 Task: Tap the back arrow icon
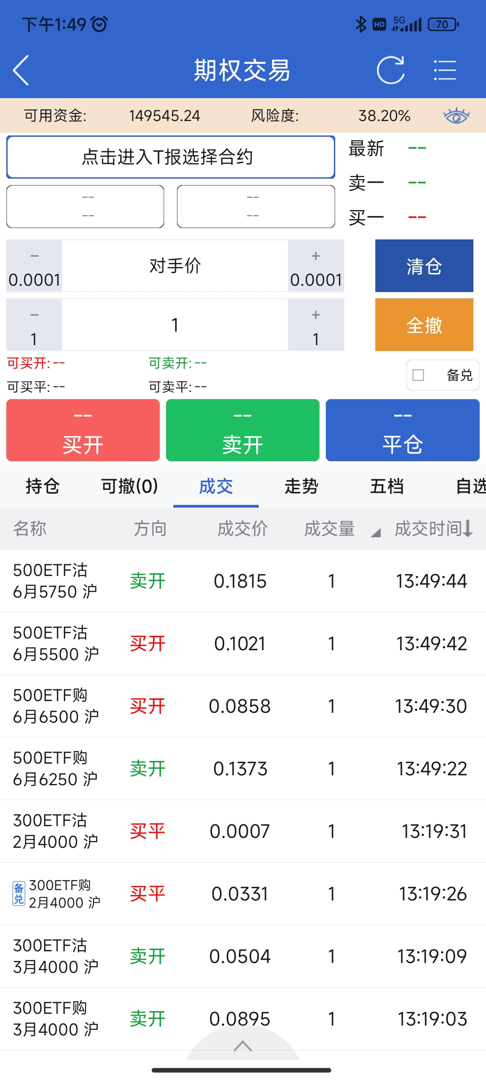(x=21, y=70)
